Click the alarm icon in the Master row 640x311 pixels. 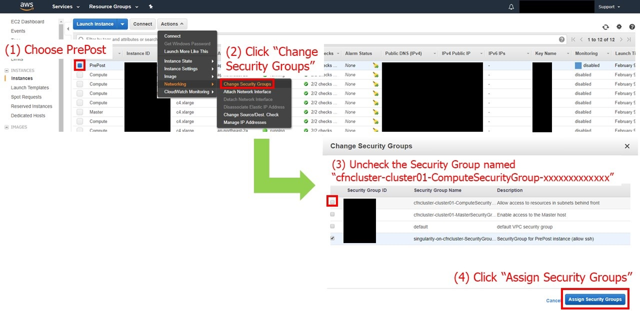pos(376,112)
